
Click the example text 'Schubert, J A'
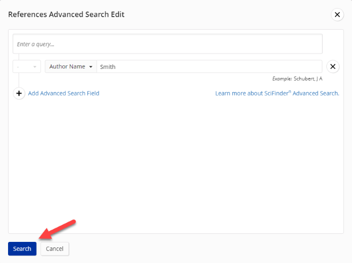(x=308, y=79)
